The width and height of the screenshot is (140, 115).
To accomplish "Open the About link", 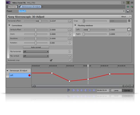I will (124, 17).
